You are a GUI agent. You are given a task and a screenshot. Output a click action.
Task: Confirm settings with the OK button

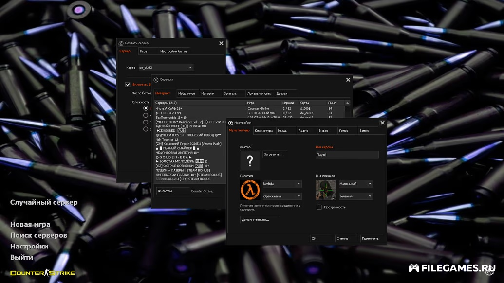point(321,238)
